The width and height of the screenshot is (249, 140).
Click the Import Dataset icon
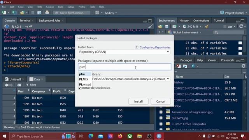(x=174, y=26)
